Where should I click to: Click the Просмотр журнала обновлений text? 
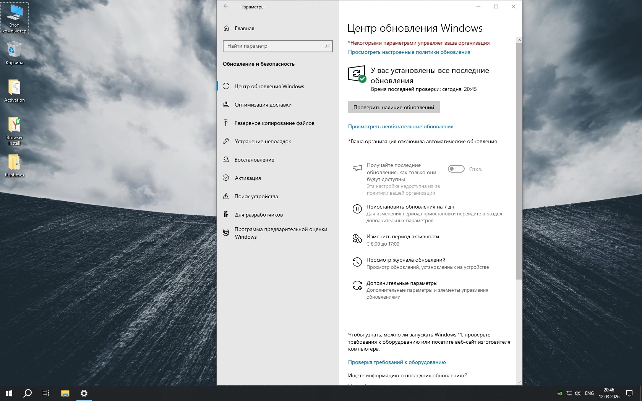click(406, 260)
